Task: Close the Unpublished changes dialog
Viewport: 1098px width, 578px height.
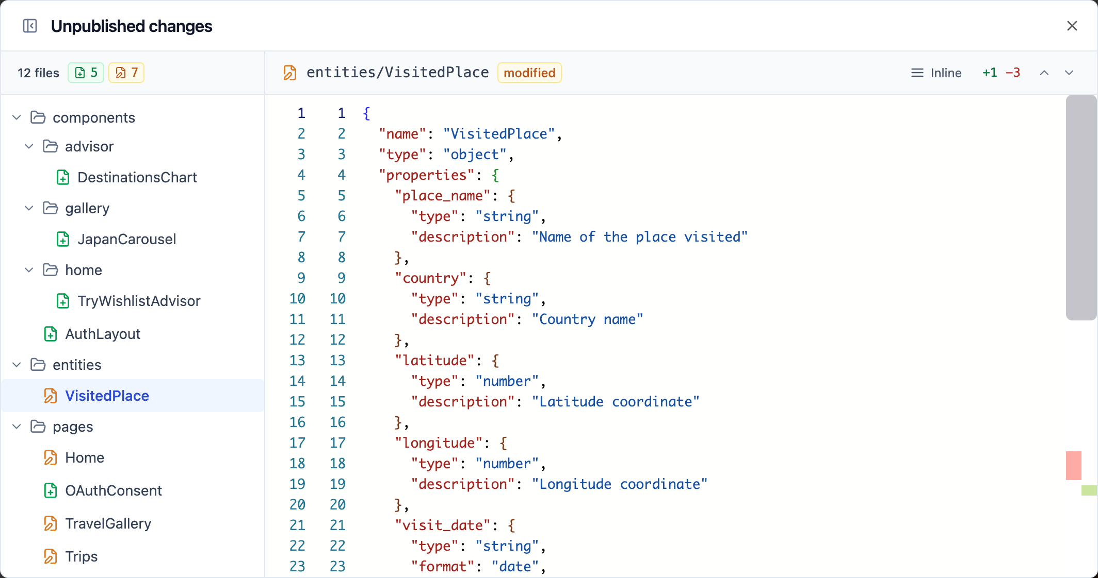Action: click(x=1072, y=26)
